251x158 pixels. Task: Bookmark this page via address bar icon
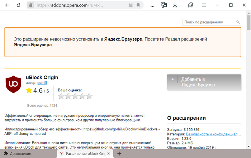[x=138, y=5]
